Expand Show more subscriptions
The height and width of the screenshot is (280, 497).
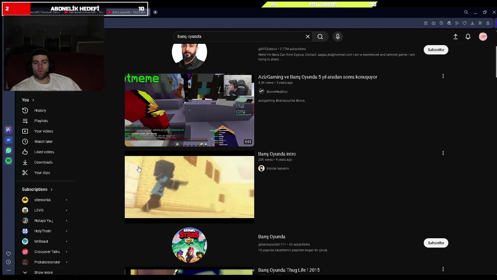point(43,272)
